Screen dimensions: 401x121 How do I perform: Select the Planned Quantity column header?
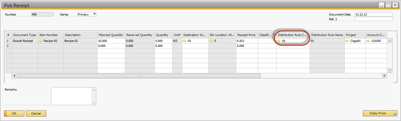111,35
